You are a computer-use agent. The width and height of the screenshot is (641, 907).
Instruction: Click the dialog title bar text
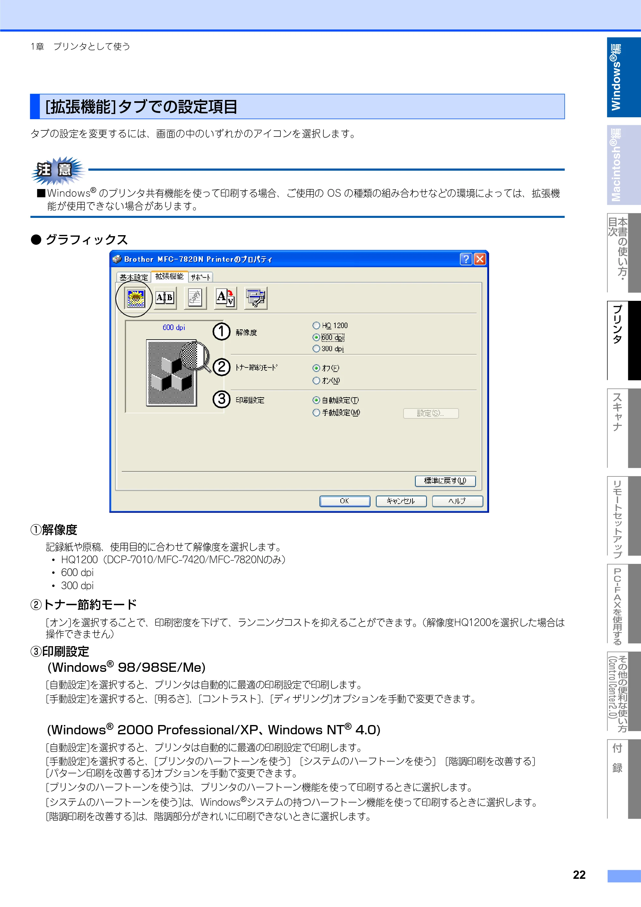(x=198, y=259)
